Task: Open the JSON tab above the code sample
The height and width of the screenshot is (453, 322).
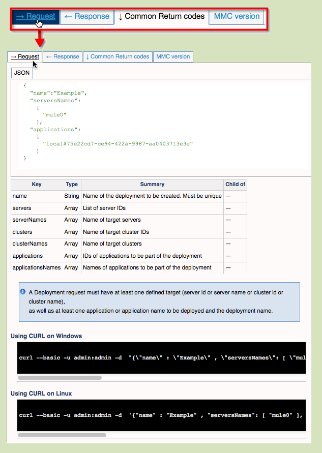Action: (21, 72)
